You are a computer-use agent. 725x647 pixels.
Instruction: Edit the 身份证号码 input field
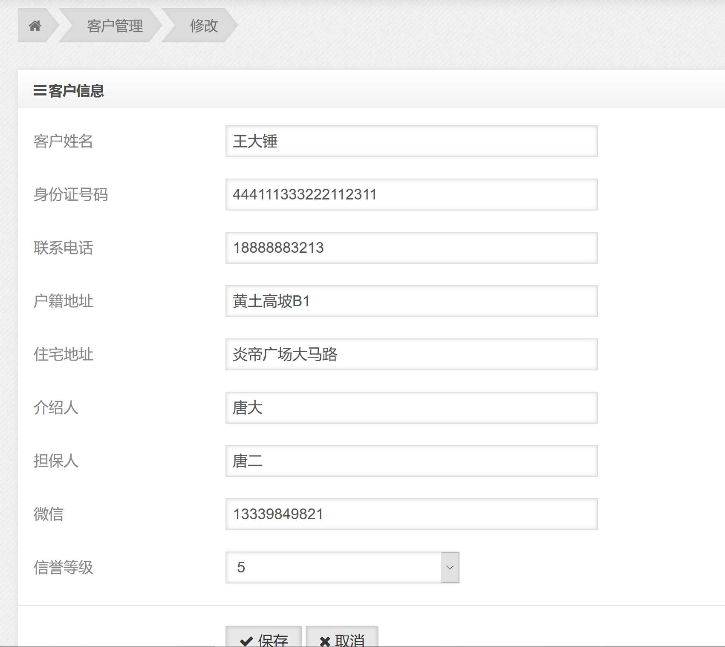pos(411,194)
